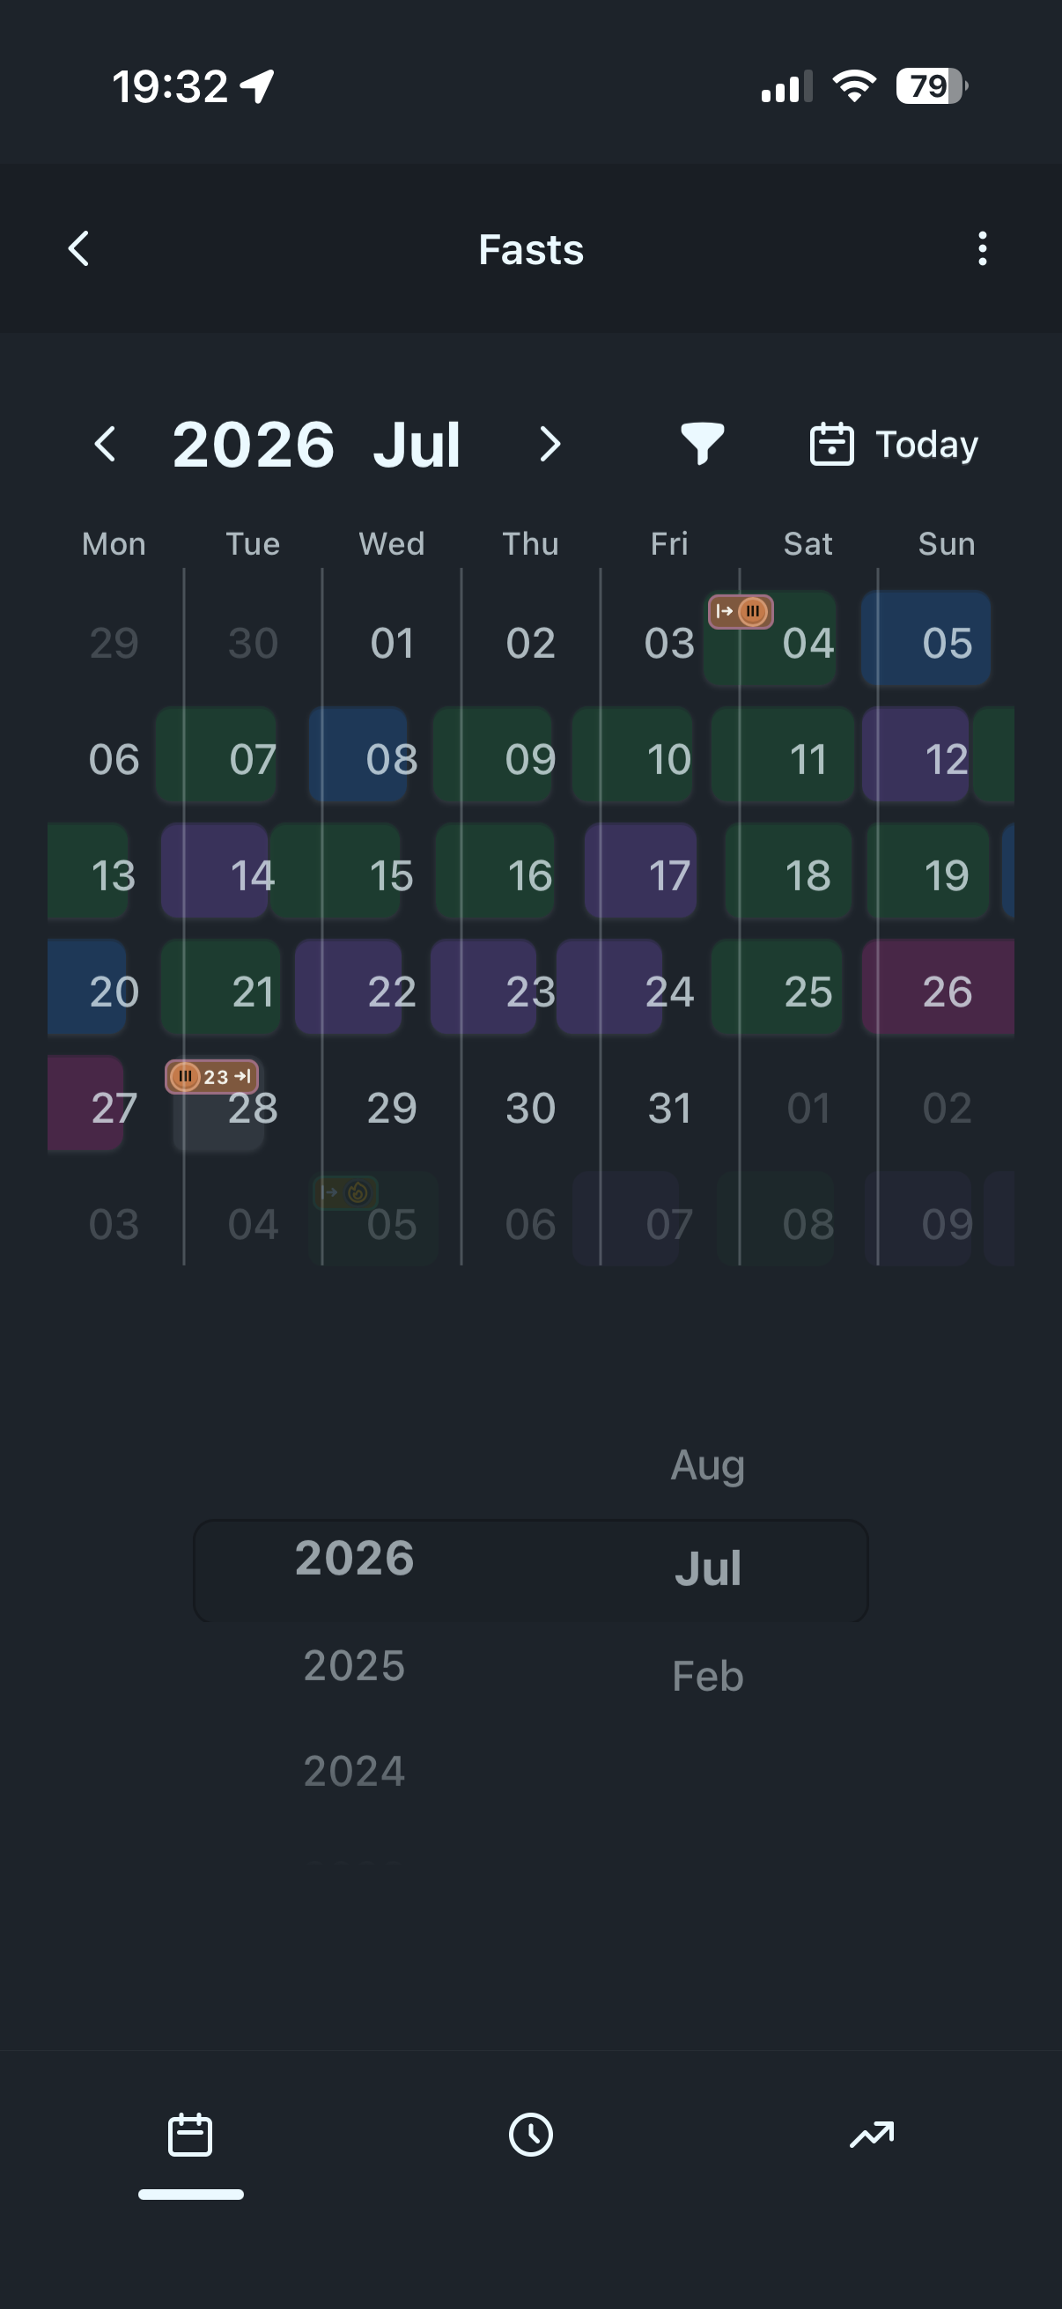This screenshot has height=2309, width=1062.
Task: Go to previous month chevron
Action: [106, 444]
